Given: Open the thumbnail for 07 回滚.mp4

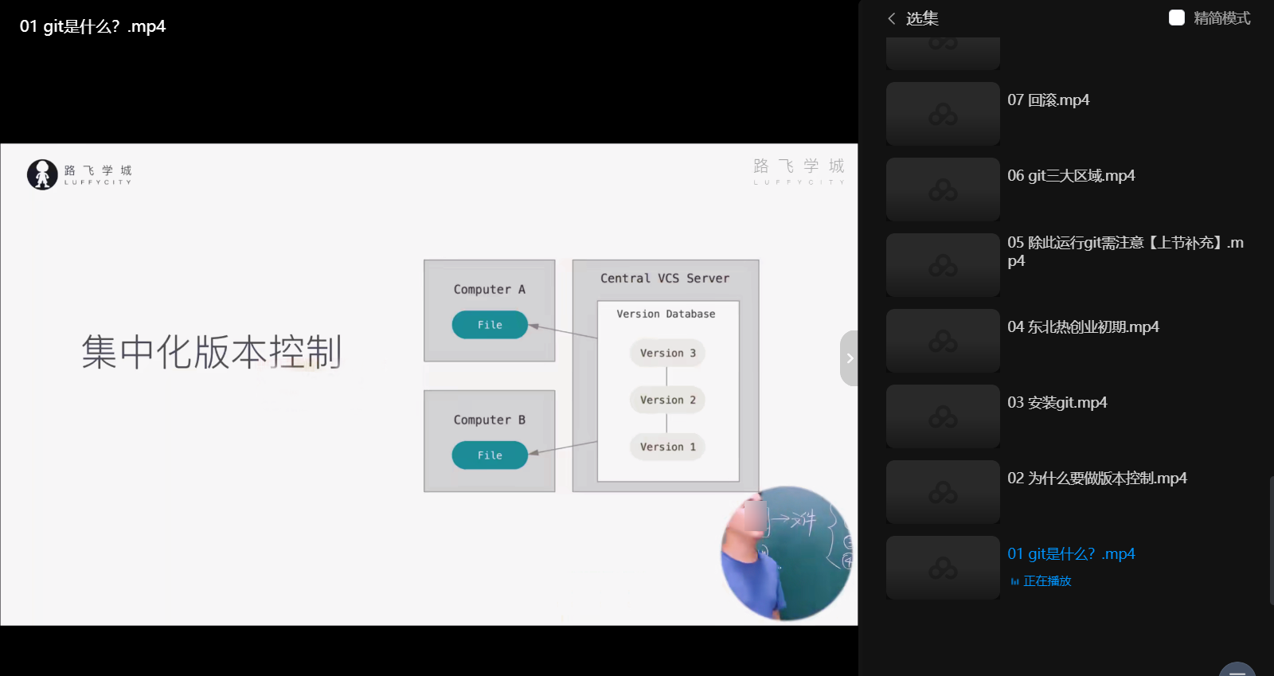Looking at the screenshot, I should [x=943, y=114].
